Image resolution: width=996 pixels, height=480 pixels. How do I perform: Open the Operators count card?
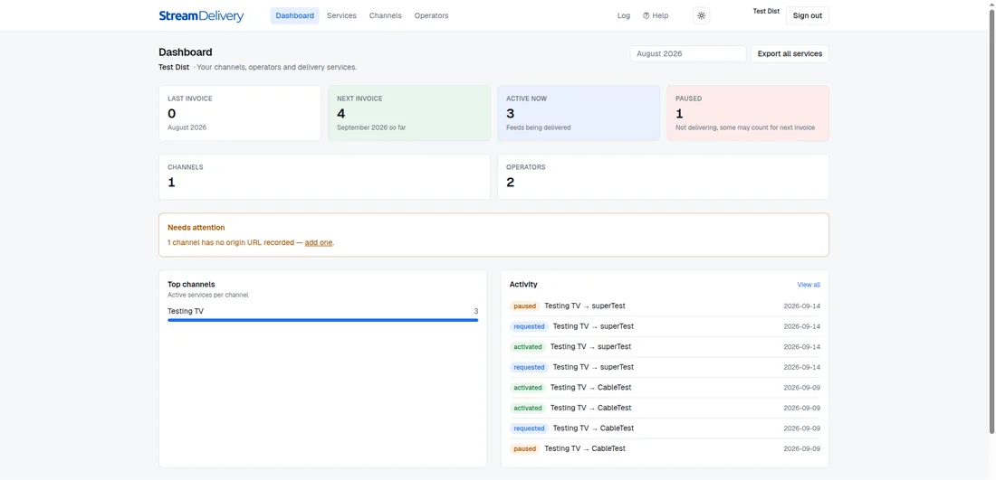coord(663,177)
